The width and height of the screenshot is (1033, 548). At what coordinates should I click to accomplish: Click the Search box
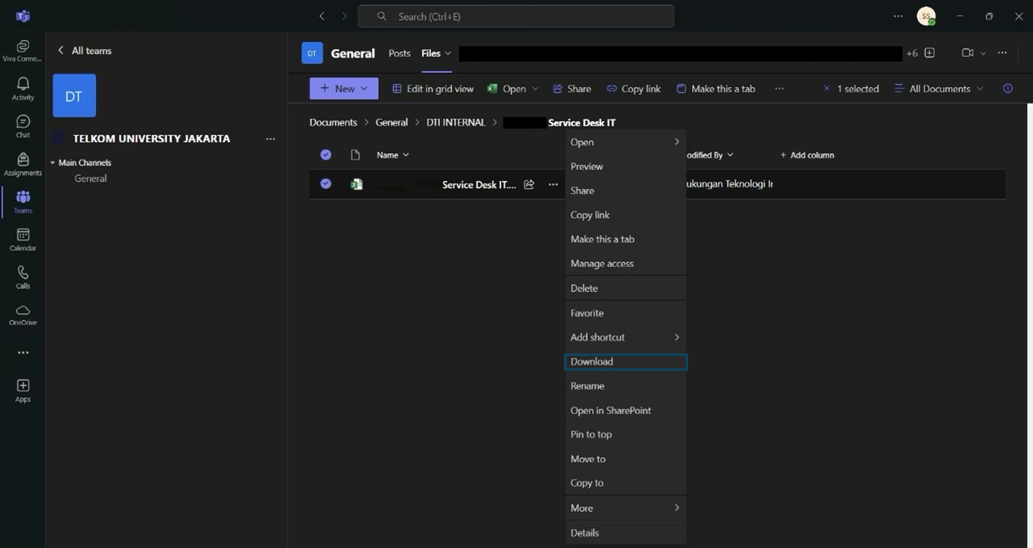pos(516,16)
